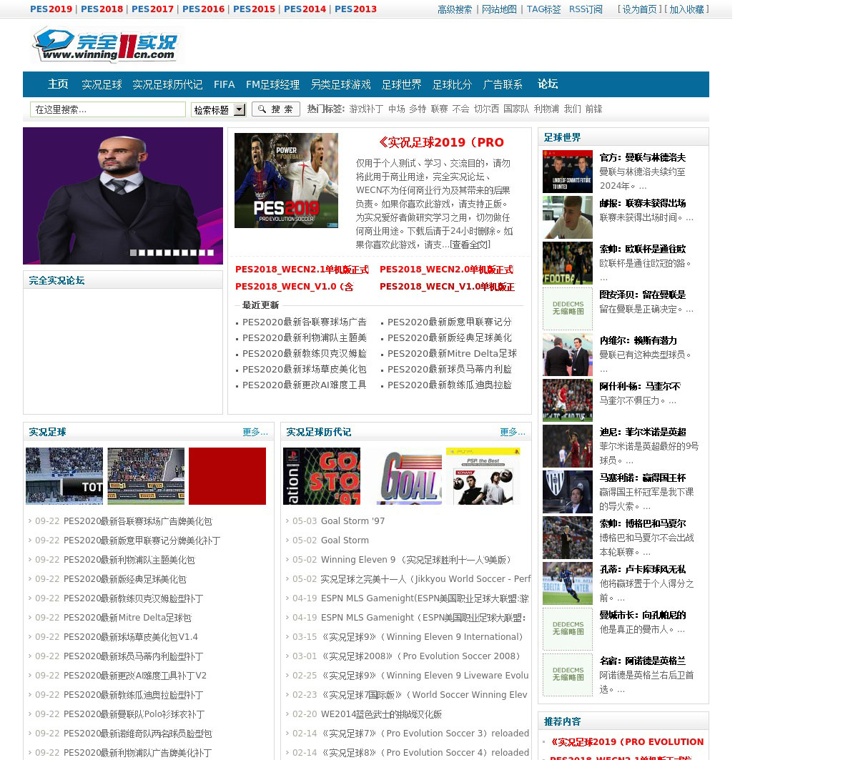The image size is (858, 760).
Task: Click the Goal Storm '97 cover image
Action: pyautogui.click(x=322, y=476)
